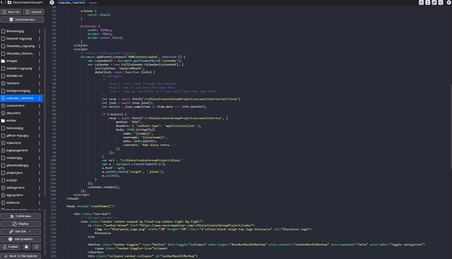The width and height of the screenshot is (452, 259).
Task: Open Diarywise_Logo.png file
Action: 20,46
